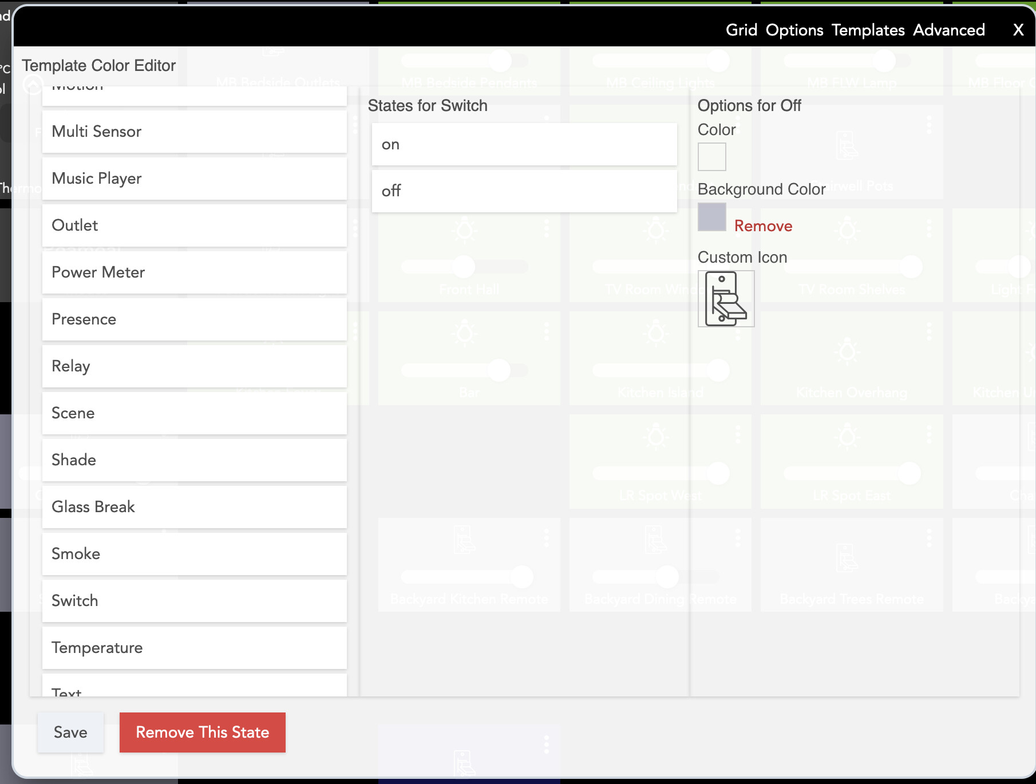
Task: Select the Glass Break template
Action: [195, 507]
